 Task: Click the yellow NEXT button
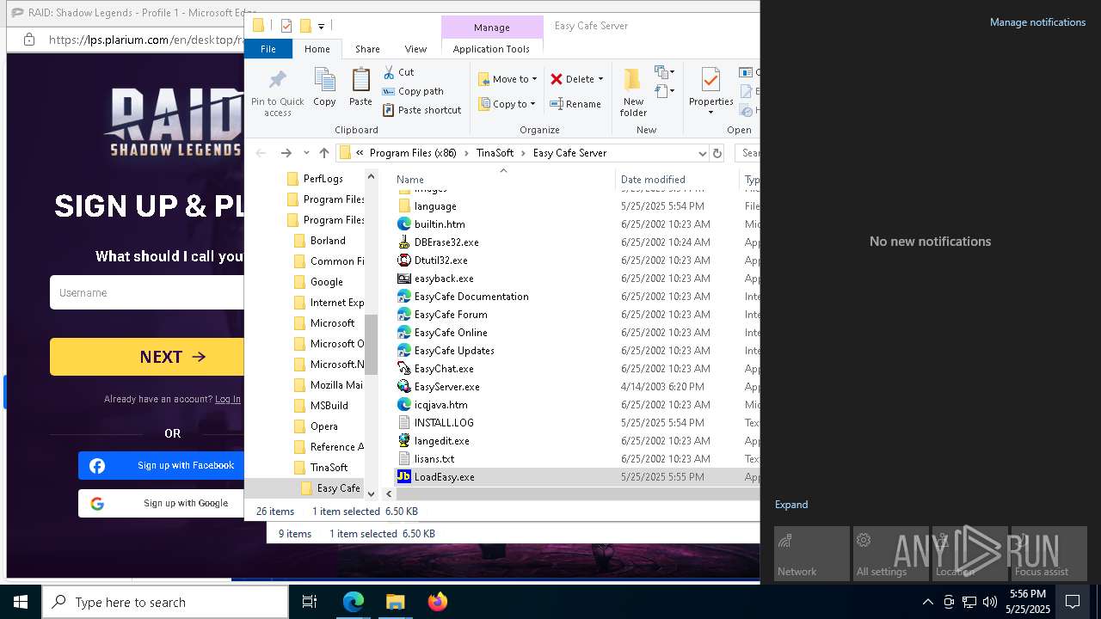[x=147, y=357]
